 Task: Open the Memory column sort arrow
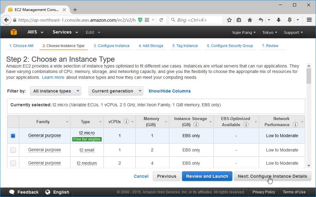[x=166, y=122]
